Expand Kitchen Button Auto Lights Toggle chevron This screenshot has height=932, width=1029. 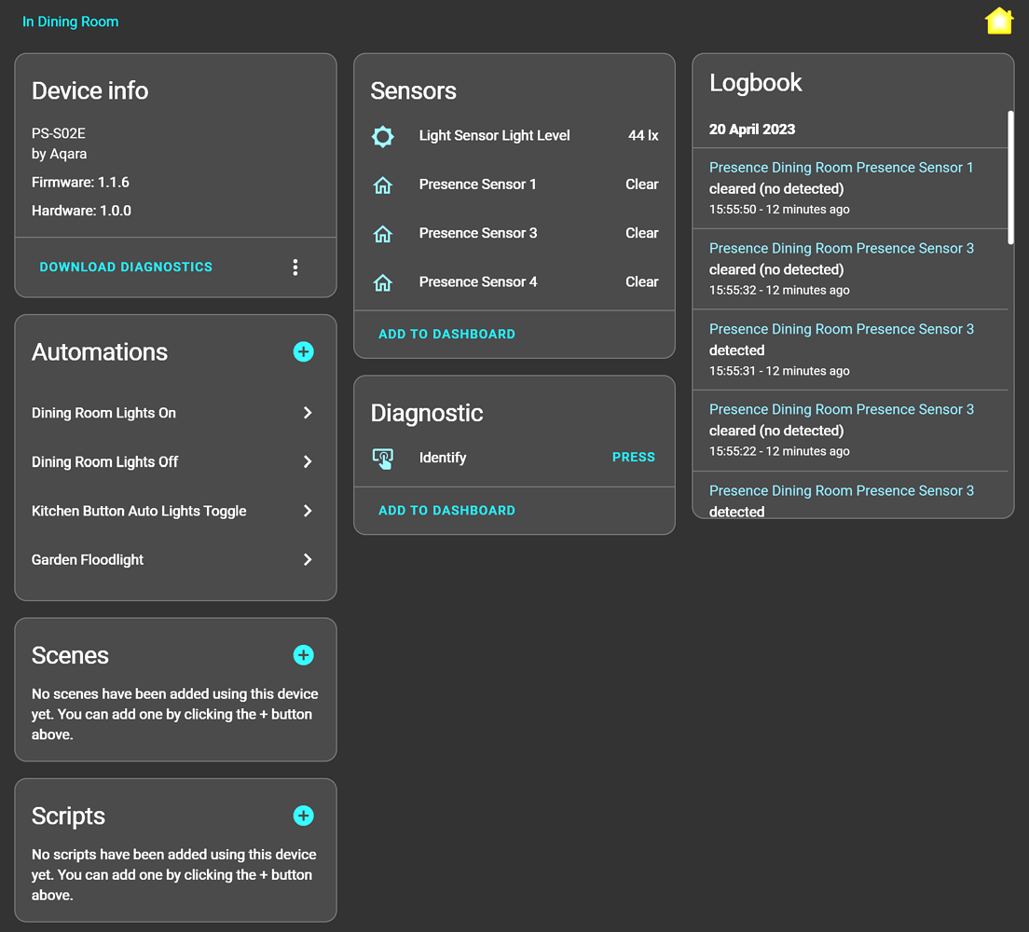[x=308, y=511]
